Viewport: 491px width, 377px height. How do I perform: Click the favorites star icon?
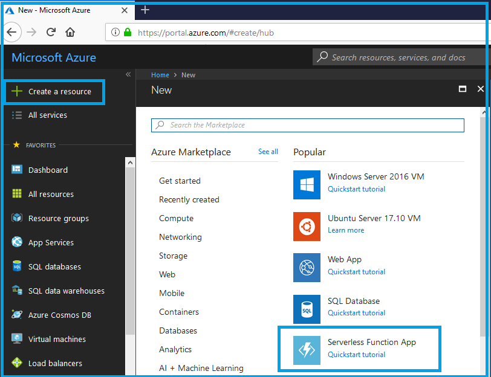tap(16, 145)
